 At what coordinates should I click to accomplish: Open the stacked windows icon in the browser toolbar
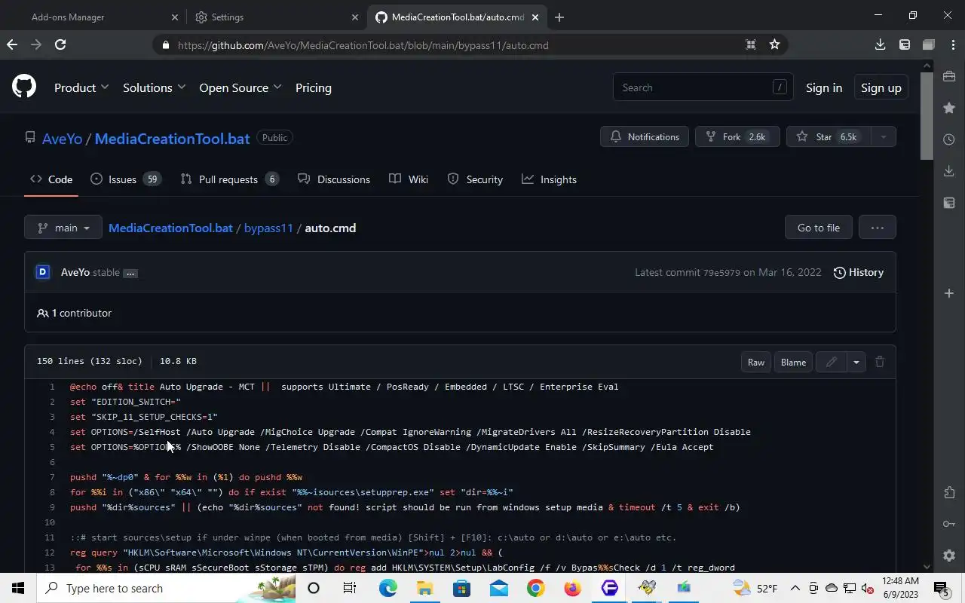(x=929, y=44)
